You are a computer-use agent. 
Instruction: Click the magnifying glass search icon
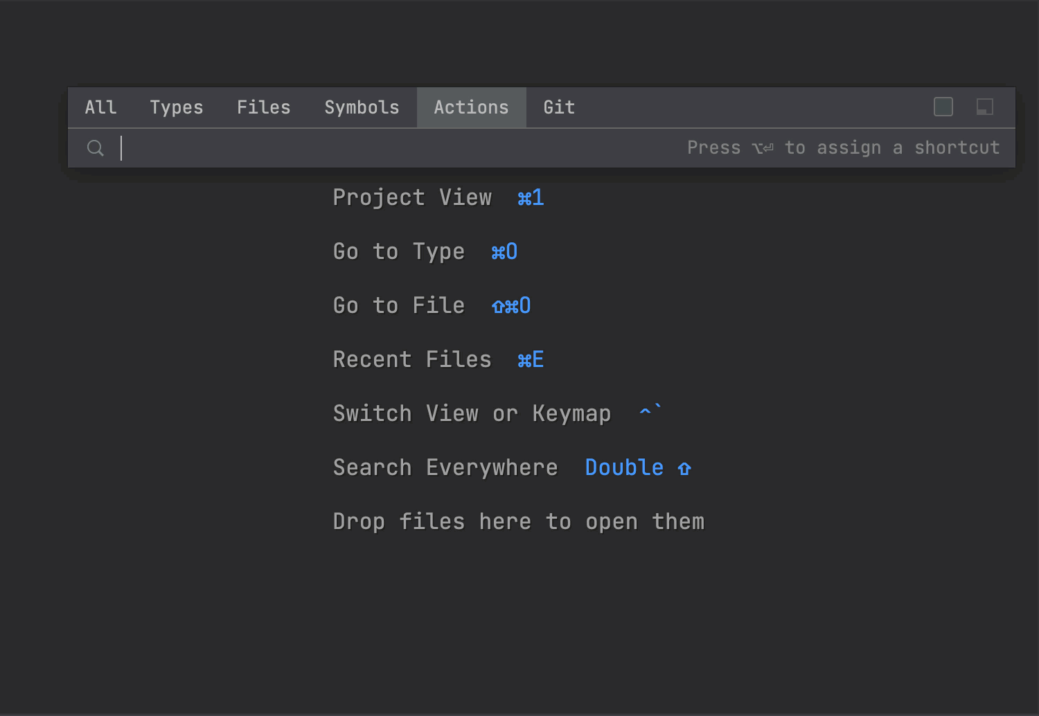[x=96, y=148]
